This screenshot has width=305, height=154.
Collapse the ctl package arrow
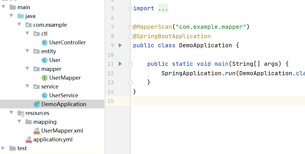[x=27, y=33]
